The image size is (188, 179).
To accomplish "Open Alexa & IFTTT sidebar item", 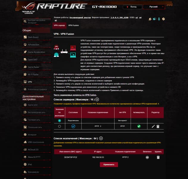I will (36, 157).
